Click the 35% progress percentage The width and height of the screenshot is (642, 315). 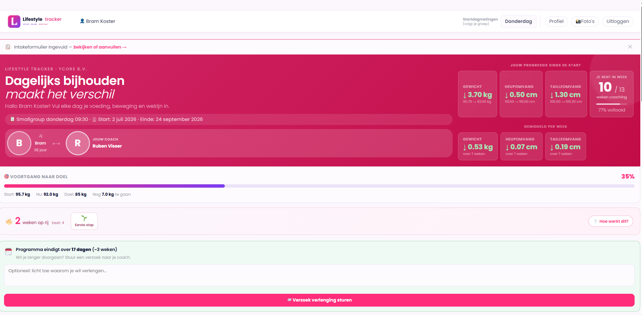pyautogui.click(x=628, y=177)
